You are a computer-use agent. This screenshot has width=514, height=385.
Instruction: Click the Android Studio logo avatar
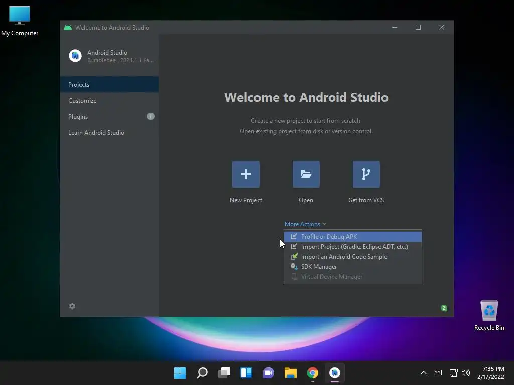point(75,56)
